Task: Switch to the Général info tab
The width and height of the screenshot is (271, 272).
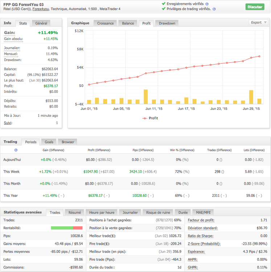Action: click(x=41, y=23)
